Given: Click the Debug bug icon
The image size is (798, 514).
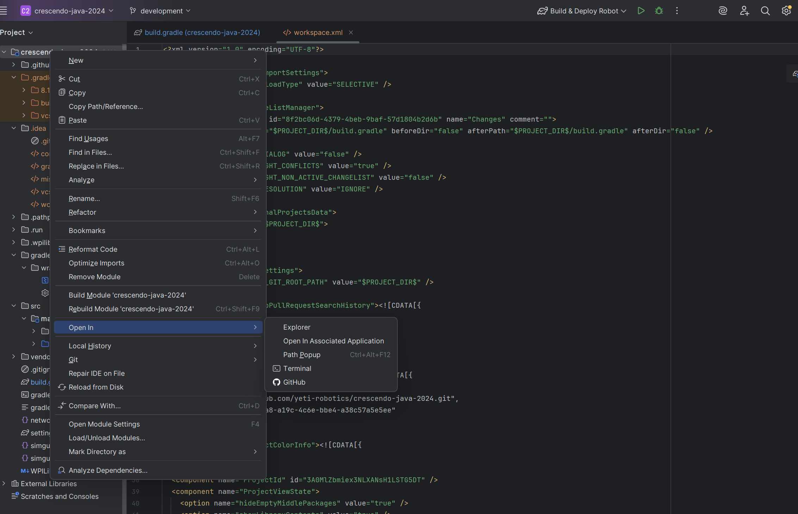Looking at the screenshot, I should (x=659, y=11).
